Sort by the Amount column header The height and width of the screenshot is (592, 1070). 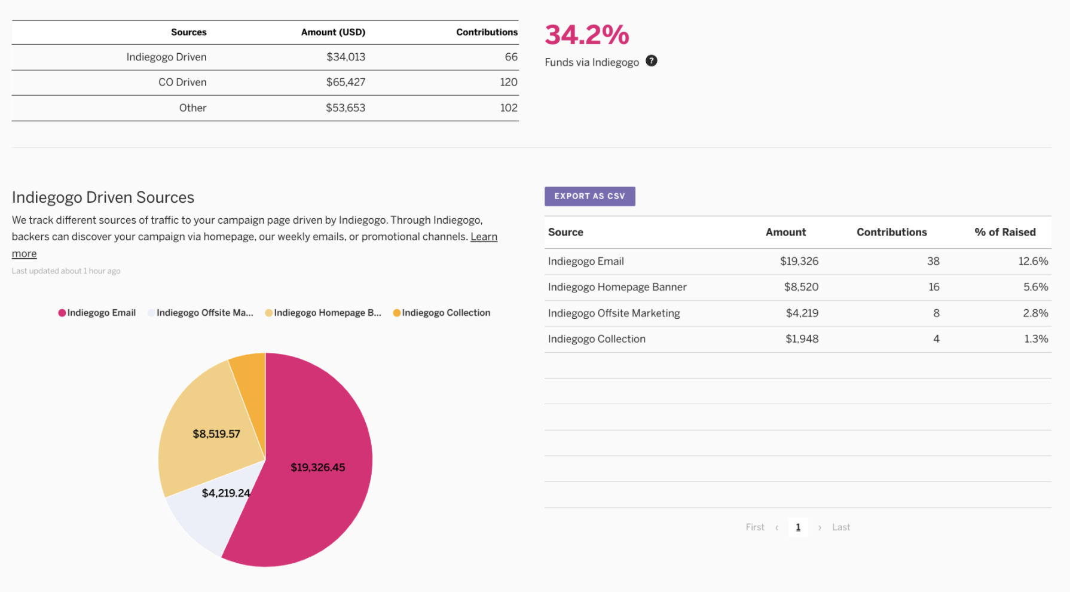click(x=785, y=232)
